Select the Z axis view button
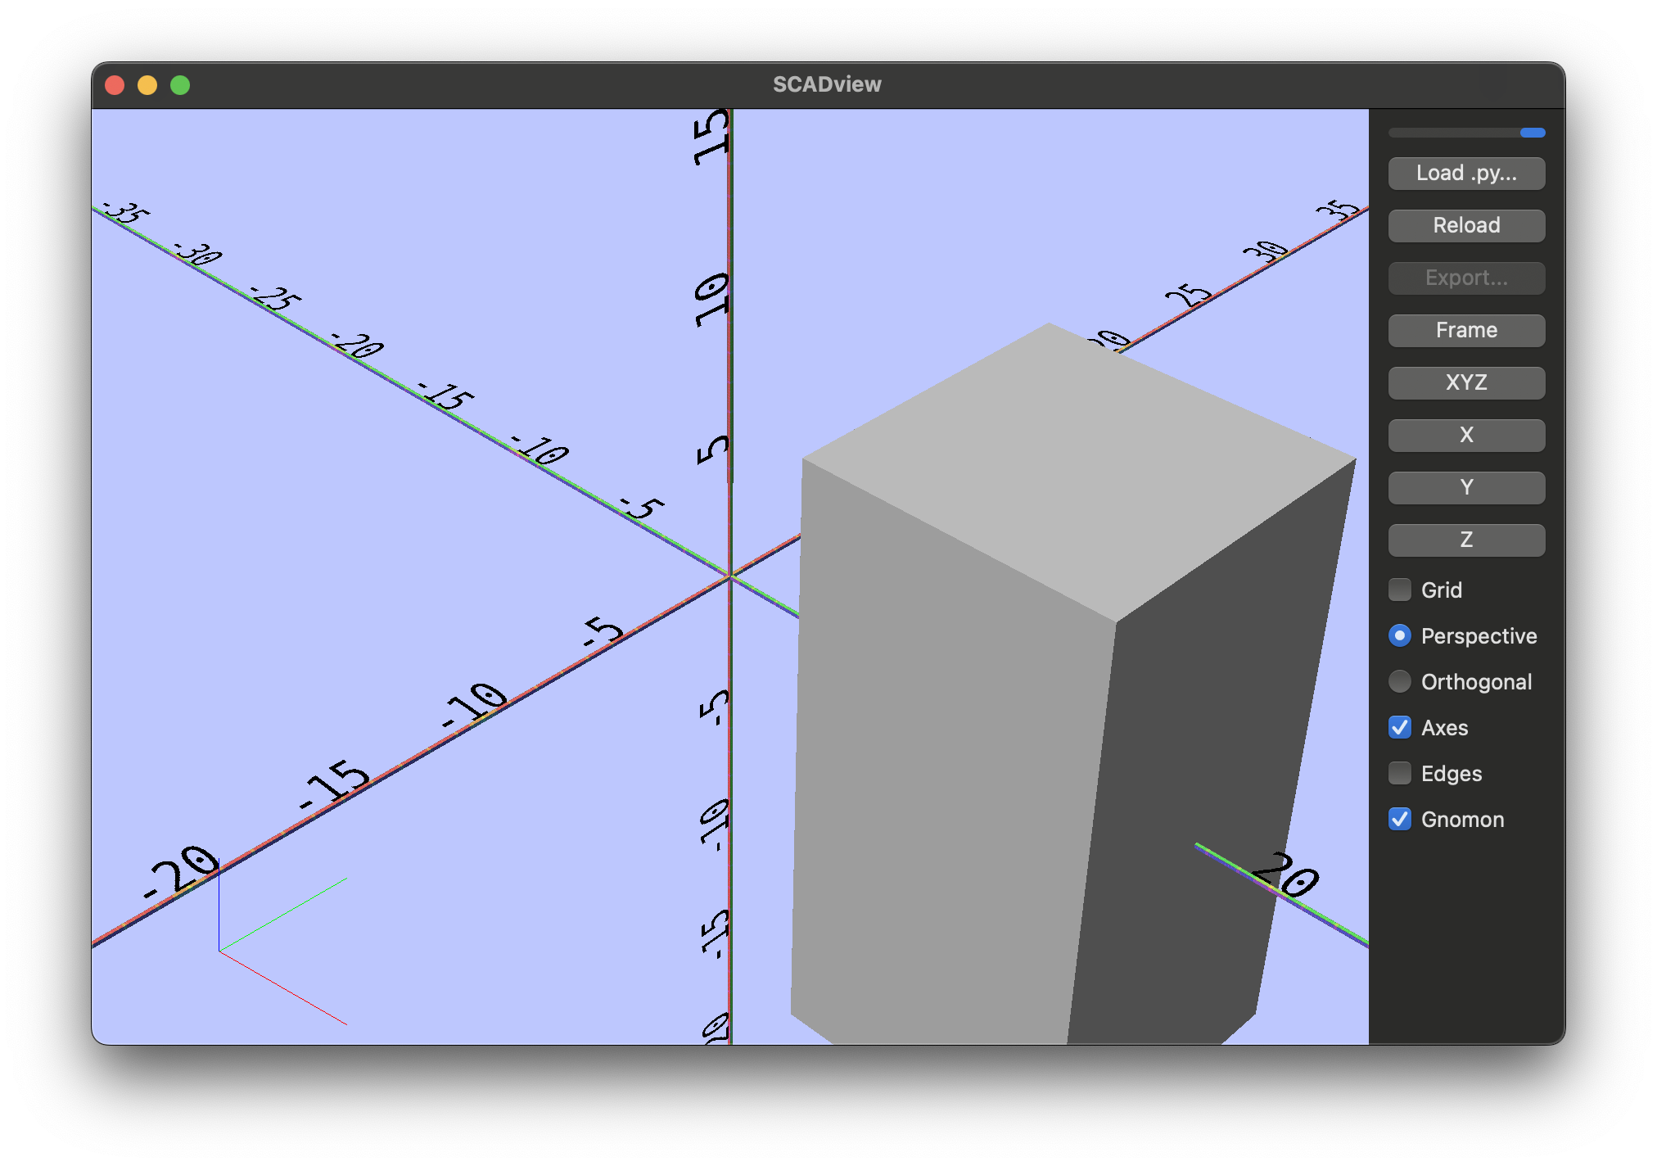The image size is (1657, 1166). coord(1465,540)
